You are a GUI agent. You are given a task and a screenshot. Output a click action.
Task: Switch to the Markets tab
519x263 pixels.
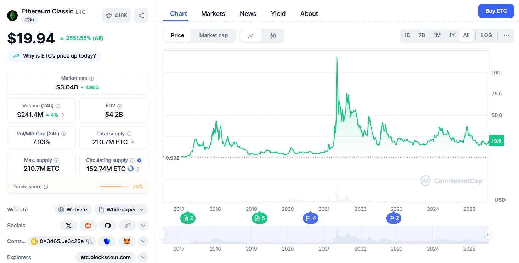pyautogui.click(x=213, y=14)
